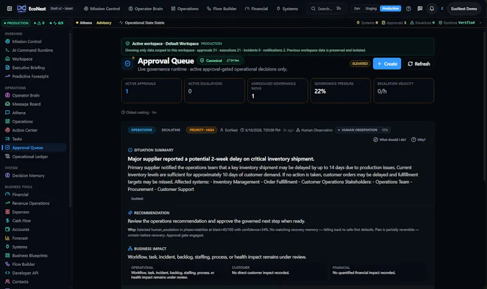Open Systems top menu
The height and width of the screenshot is (289, 487).
287,9
